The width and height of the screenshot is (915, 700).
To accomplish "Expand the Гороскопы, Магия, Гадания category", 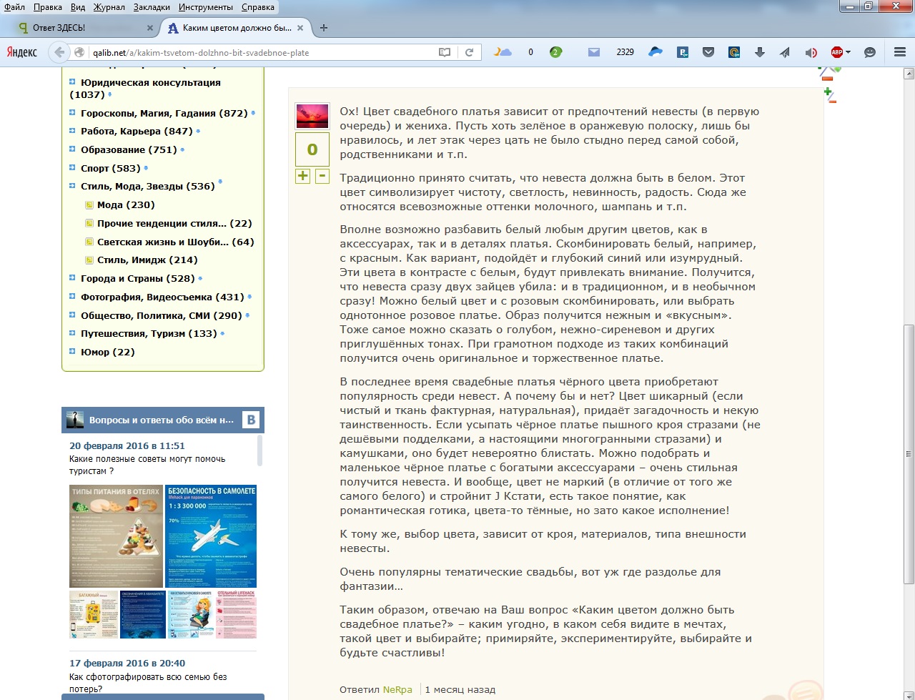I will [72, 113].
